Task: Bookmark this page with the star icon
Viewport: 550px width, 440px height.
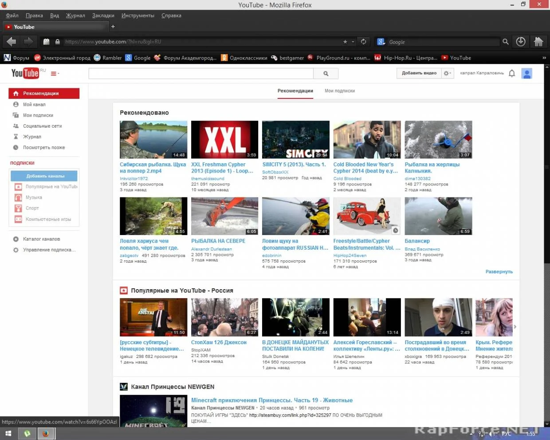Action: (345, 42)
